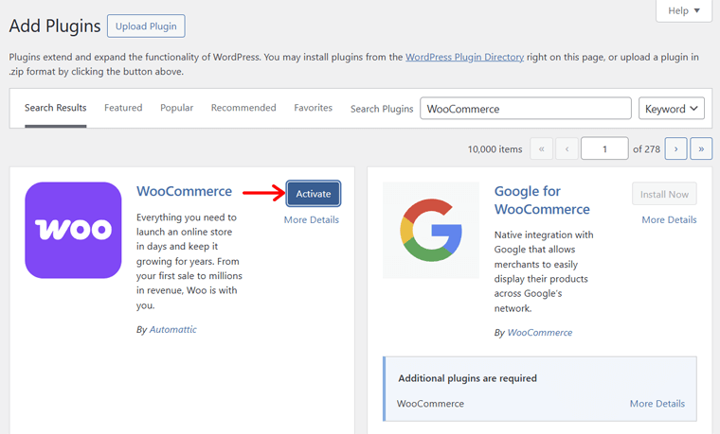Click the 'of 278' page total text

[646, 149]
